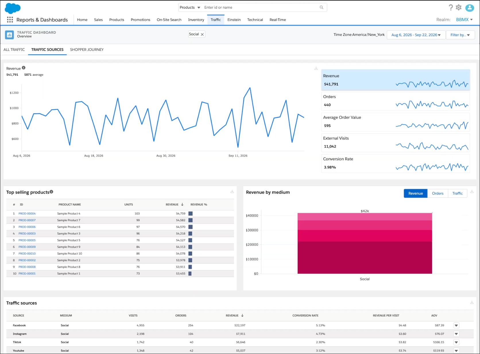Screen dimensions: 480x354
Task: Open product link PROD-00010
Action: click(27, 254)
